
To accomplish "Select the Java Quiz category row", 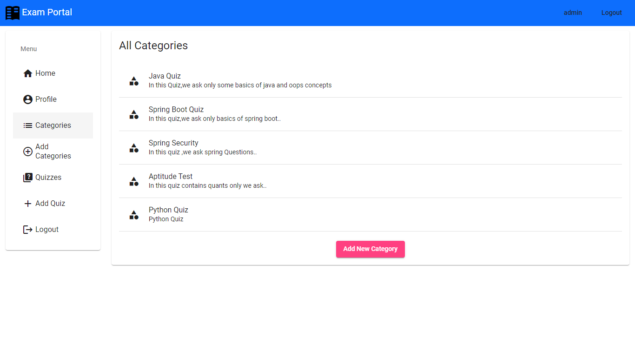I will [x=165, y=76].
